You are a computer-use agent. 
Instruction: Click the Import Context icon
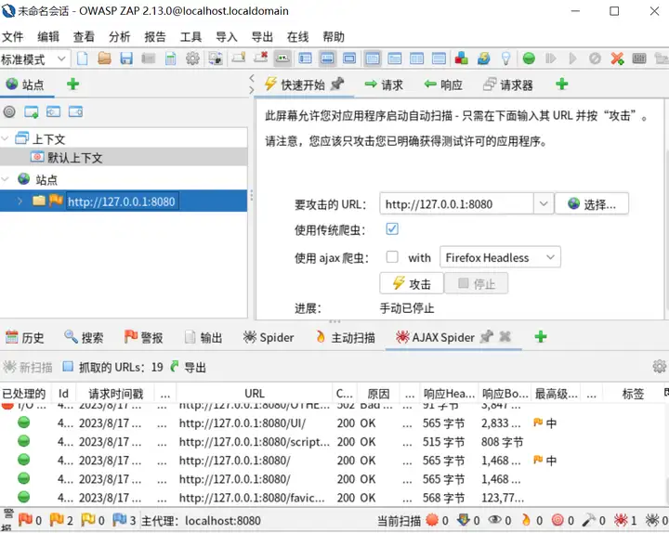[53, 111]
